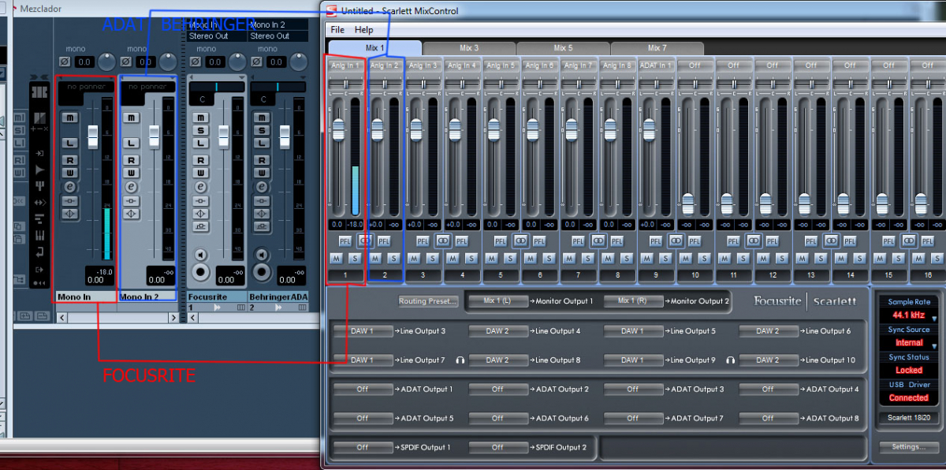
Task: Change source for ADAT Output 1
Action: point(363,390)
